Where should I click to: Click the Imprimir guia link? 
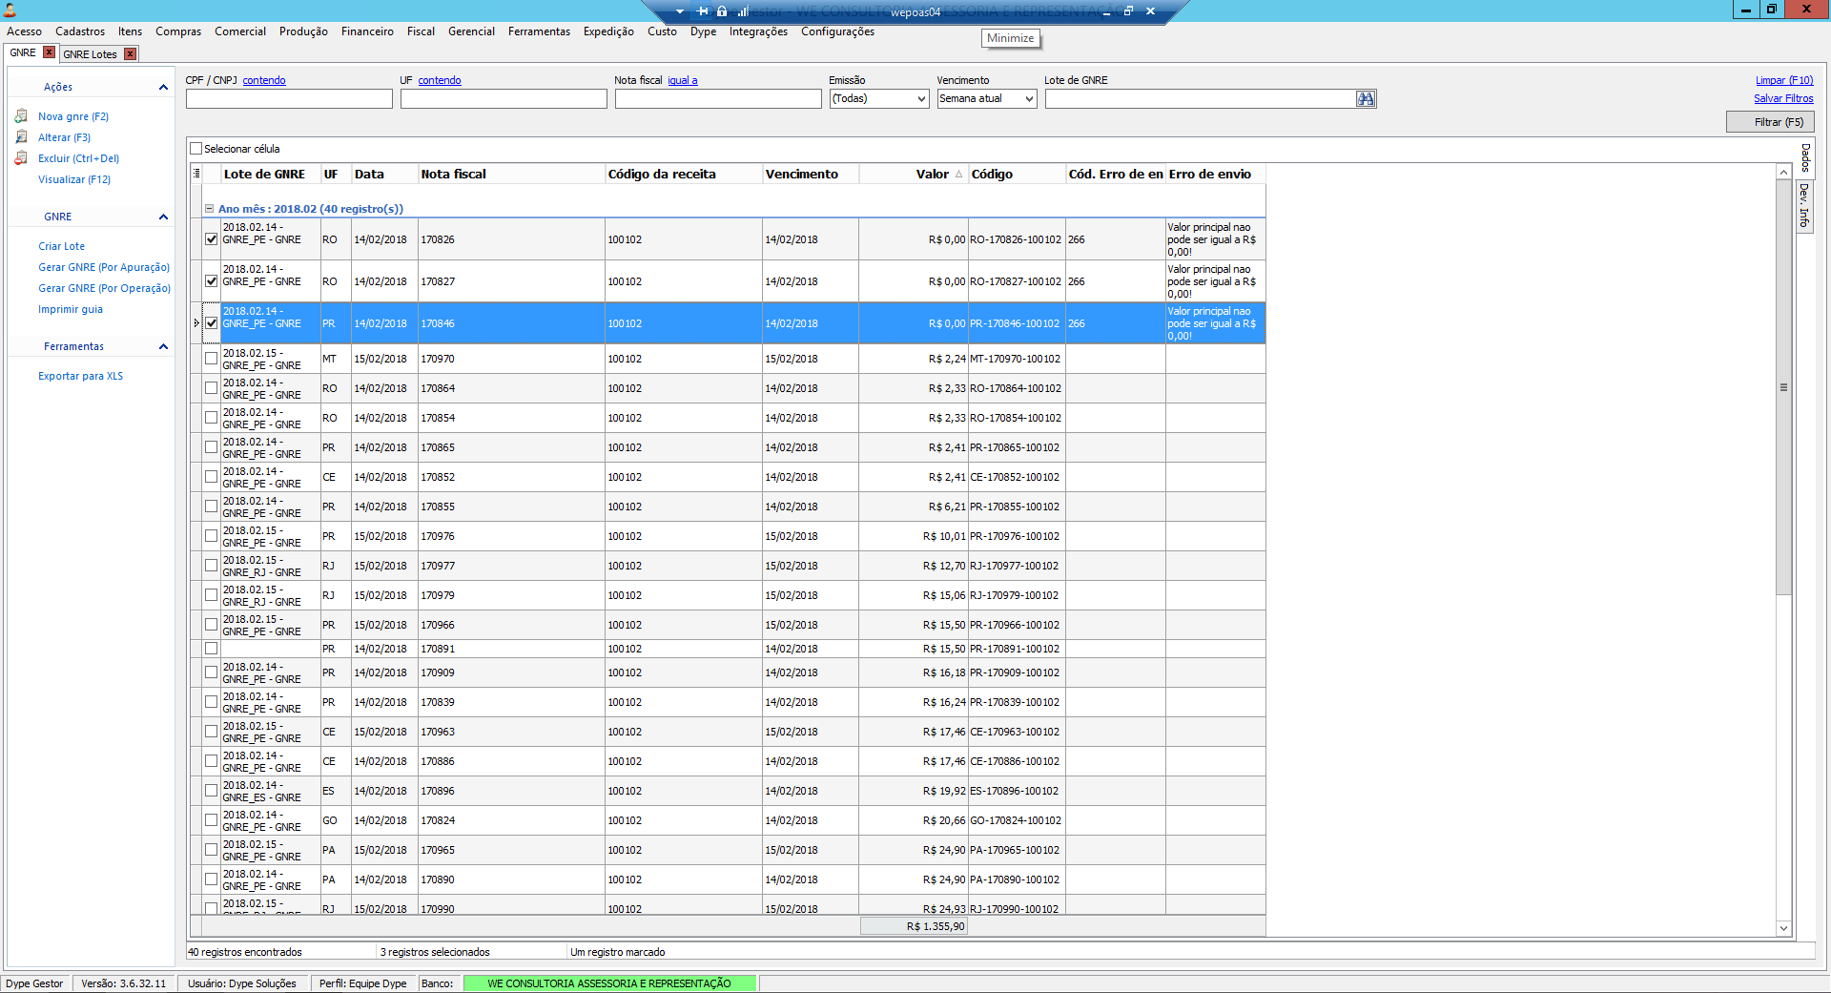71,309
